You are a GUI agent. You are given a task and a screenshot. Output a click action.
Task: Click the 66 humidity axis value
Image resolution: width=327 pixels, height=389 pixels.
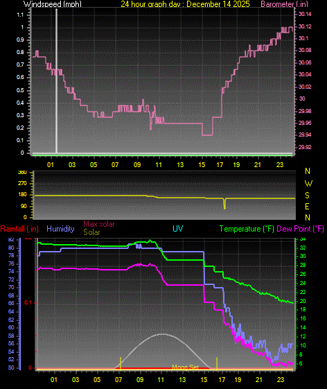[x=11, y=304]
